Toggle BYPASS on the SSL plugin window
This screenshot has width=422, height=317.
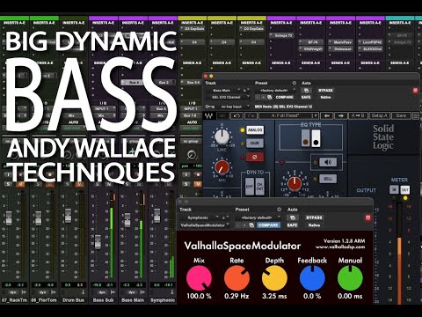coord(325,91)
